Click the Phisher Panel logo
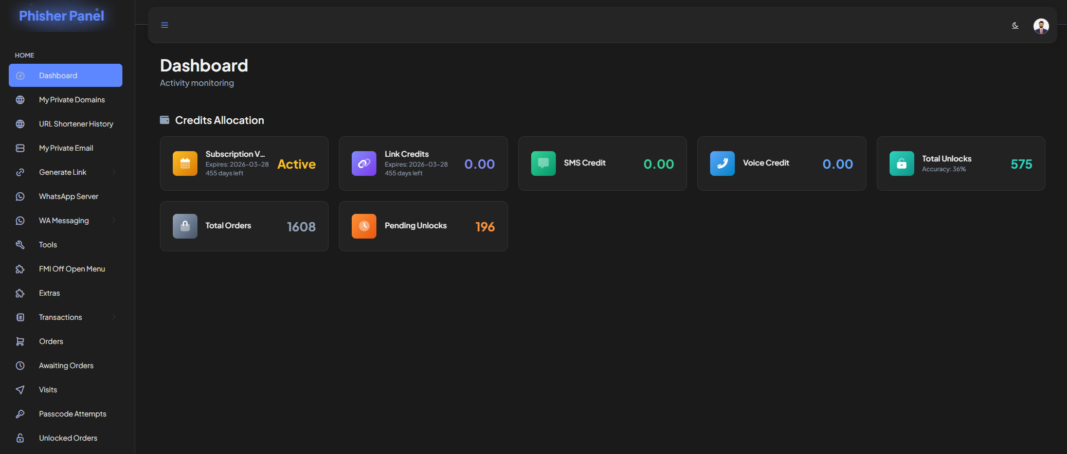The height and width of the screenshot is (454, 1067). [62, 16]
